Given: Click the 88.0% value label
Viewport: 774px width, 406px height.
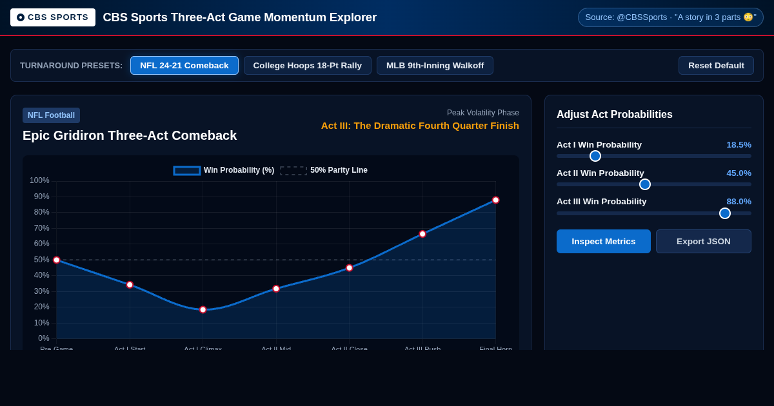Looking at the screenshot, I should coord(739,201).
